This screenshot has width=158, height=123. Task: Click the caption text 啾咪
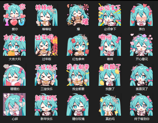[x=110, y=59]
